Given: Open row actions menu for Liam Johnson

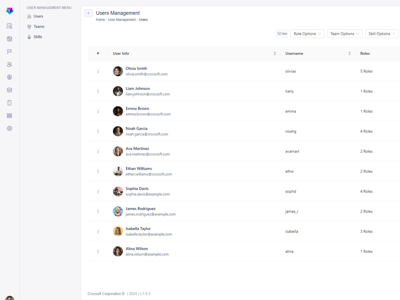Looking at the screenshot, I should click(x=98, y=91).
